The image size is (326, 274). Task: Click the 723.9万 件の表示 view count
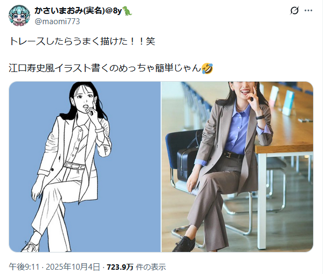136,266
